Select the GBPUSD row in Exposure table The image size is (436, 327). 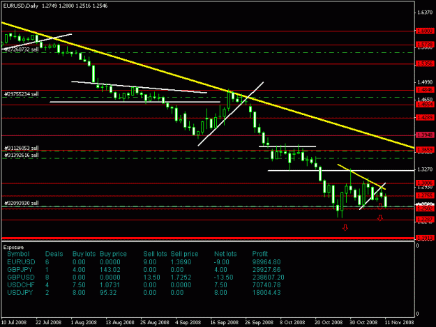click(146, 277)
